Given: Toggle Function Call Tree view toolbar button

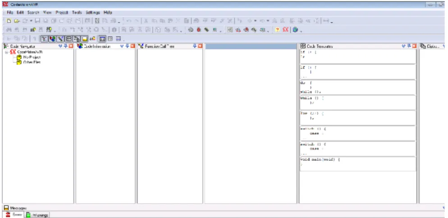Looking at the screenshot, I should click(x=60, y=39).
